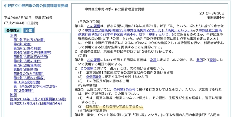Viewport: 232px width, 117px height.
Task: Open 附則(2014年11月20日要綱第154号)
Action: click(38, 99)
